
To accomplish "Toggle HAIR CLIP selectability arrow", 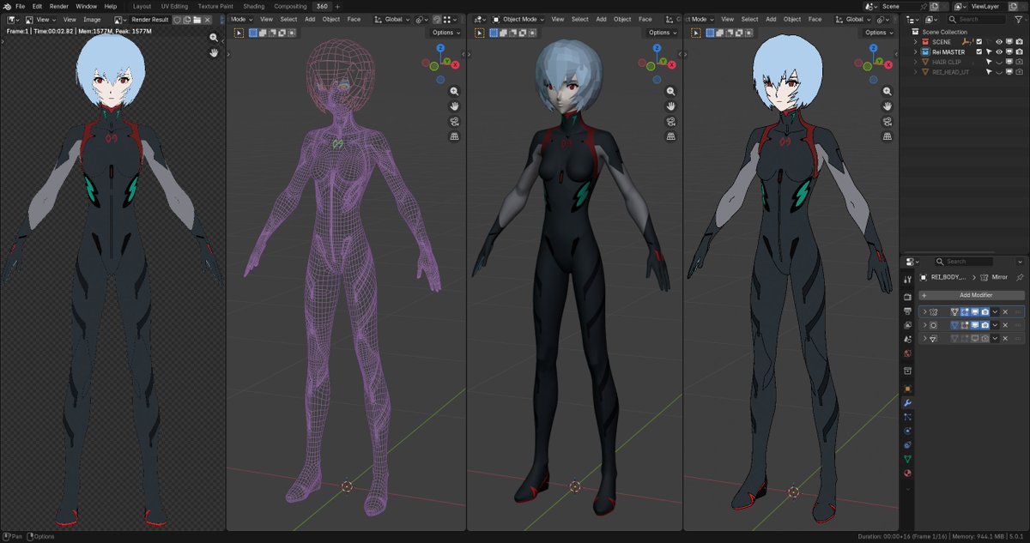I will (x=988, y=62).
